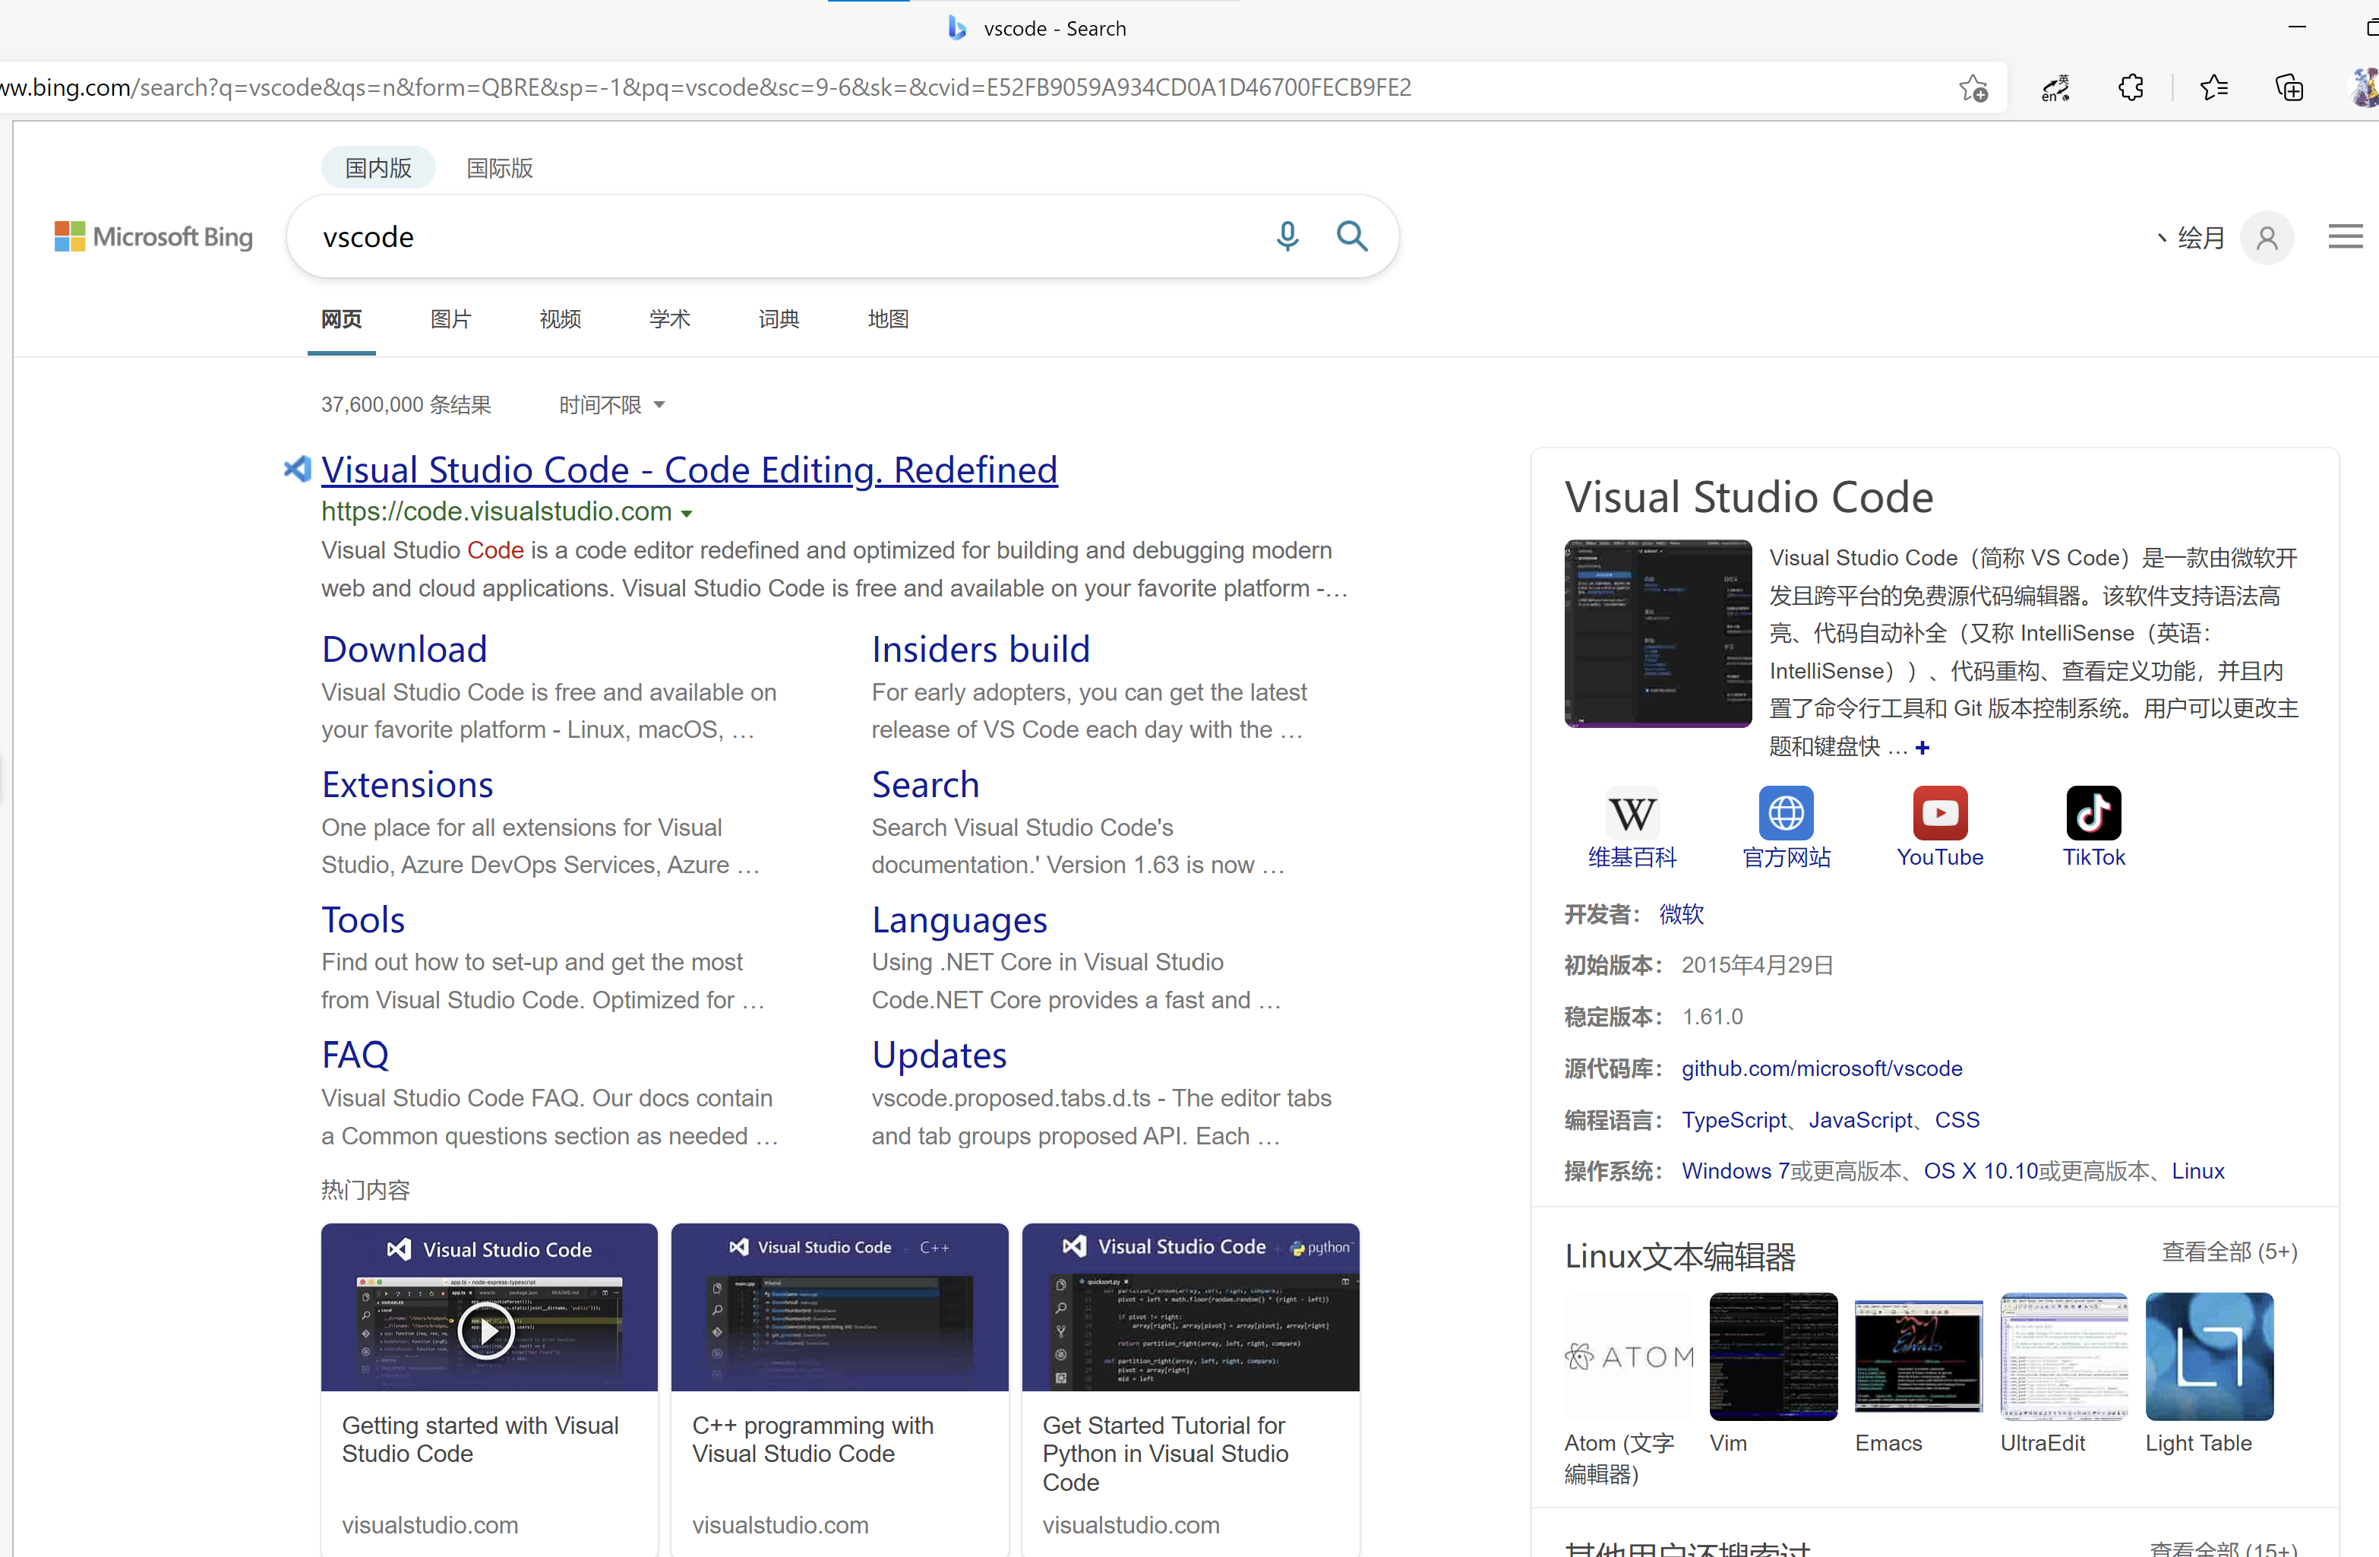Open the Emacs editor thumbnail

click(x=1918, y=1357)
